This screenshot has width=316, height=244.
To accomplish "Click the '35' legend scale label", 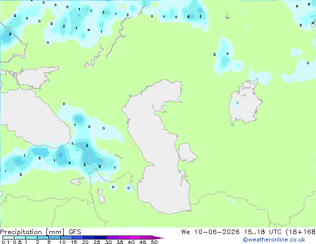I will (x=120, y=242).
